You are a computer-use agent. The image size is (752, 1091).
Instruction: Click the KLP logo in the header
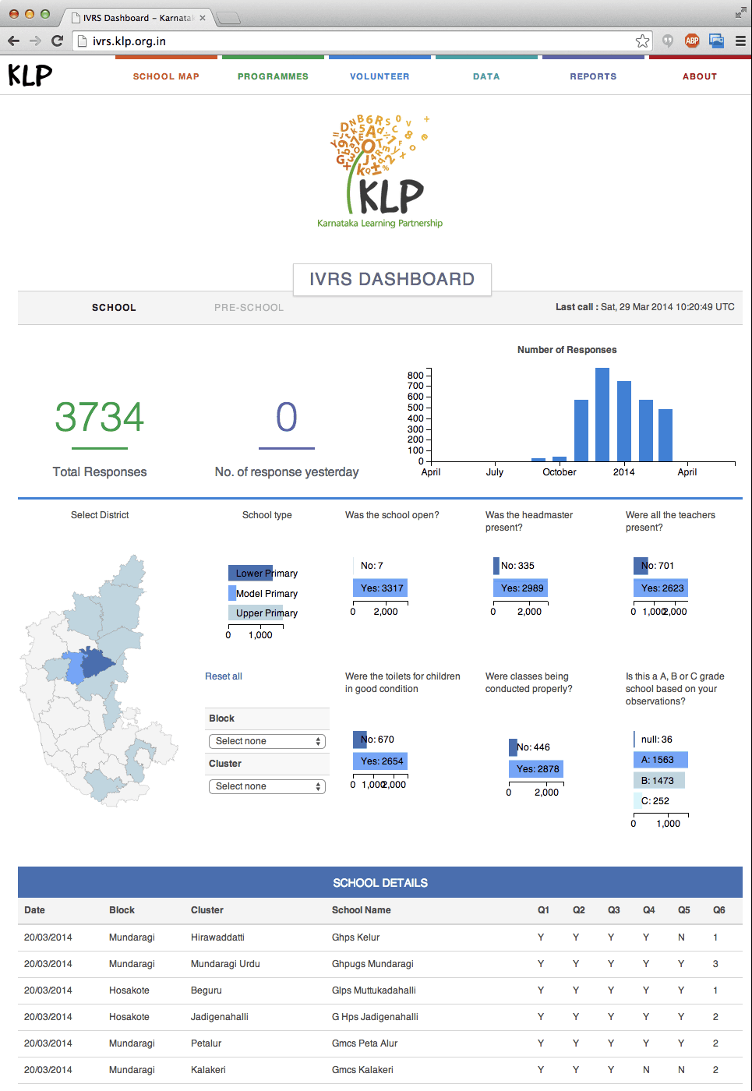(30, 76)
